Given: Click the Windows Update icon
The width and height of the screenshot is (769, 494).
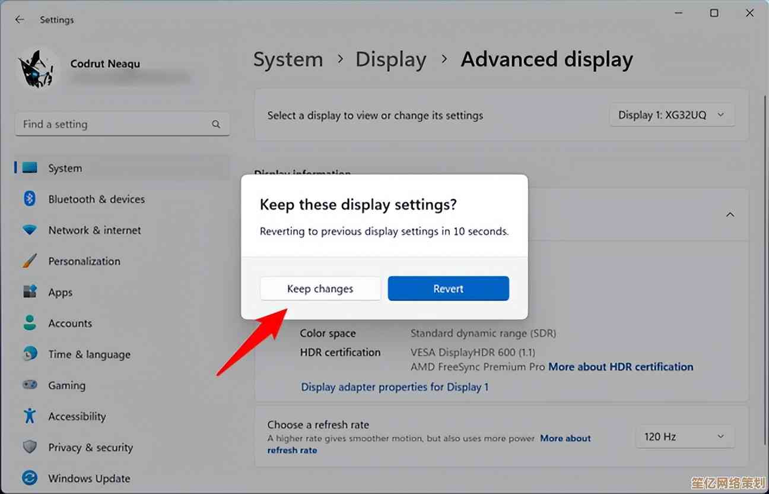Looking at the screenshot, I should pyautogui.click(x=30, y=478).
